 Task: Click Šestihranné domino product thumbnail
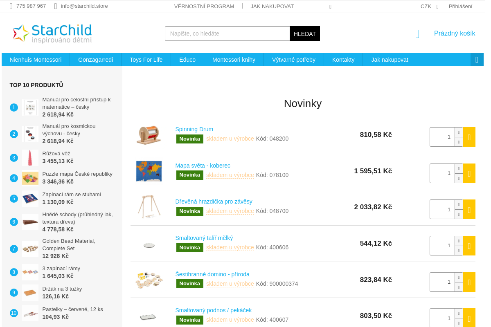coord(149,280)
